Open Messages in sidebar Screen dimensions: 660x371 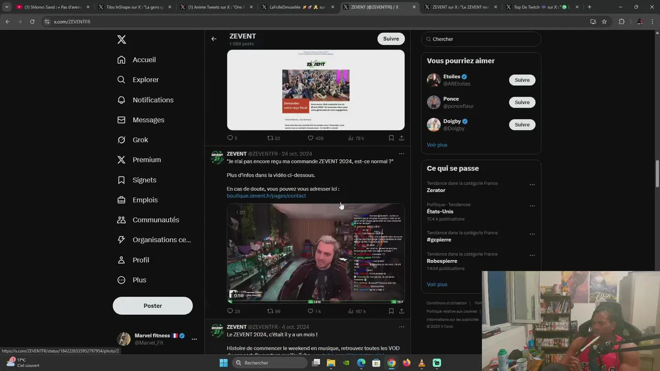[141, 120]
